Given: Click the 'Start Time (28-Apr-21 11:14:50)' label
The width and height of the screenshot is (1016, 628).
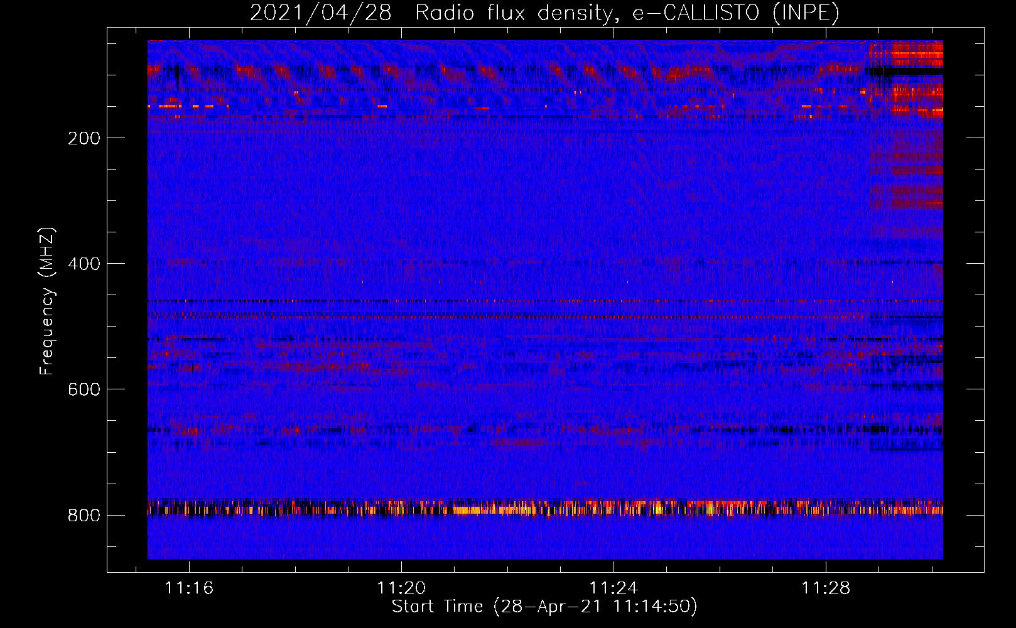Looking at the screenshot, I should [544, 607].
